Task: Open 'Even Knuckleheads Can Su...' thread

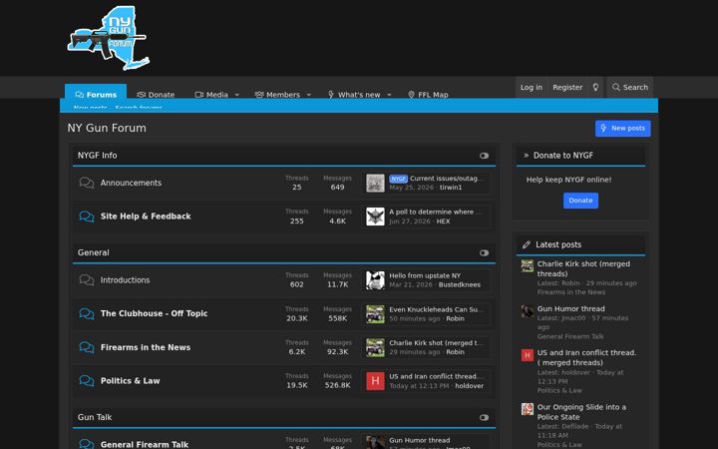Action: [435, 309]
